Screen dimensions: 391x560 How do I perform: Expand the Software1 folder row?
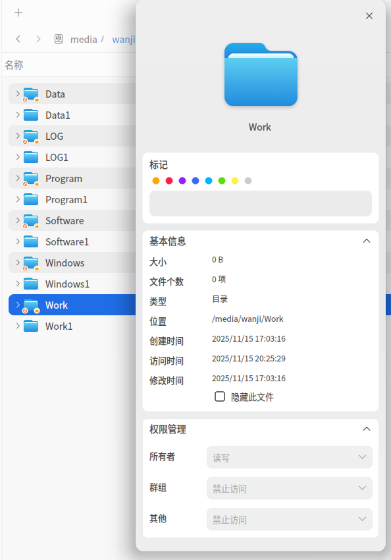18,241
